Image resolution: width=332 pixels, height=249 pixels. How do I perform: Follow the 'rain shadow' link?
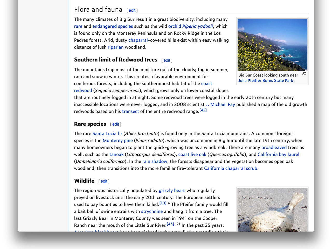pos(155,162)
